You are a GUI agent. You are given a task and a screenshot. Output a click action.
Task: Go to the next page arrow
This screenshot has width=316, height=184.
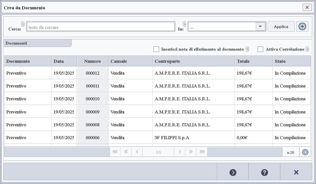click(x=180, y=152)
